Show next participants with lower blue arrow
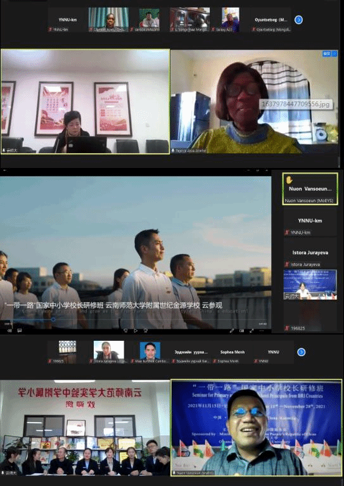Screen dimensions: 344x486 [x=301, y=352]
